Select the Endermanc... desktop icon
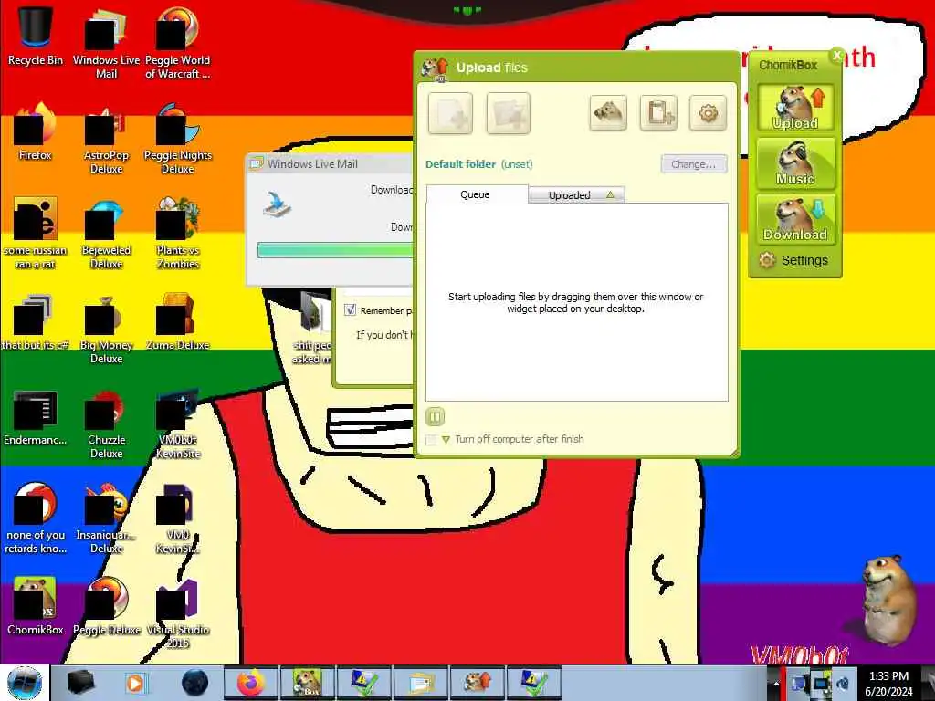Viewport: 935px width, 701px height. pos(36,417)
